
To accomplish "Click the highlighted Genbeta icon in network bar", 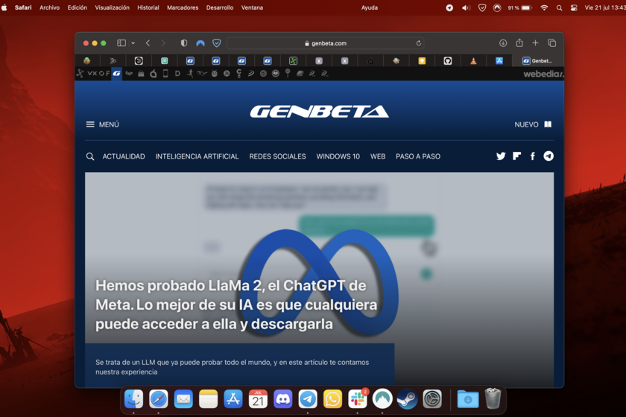I will pos(116,74).
